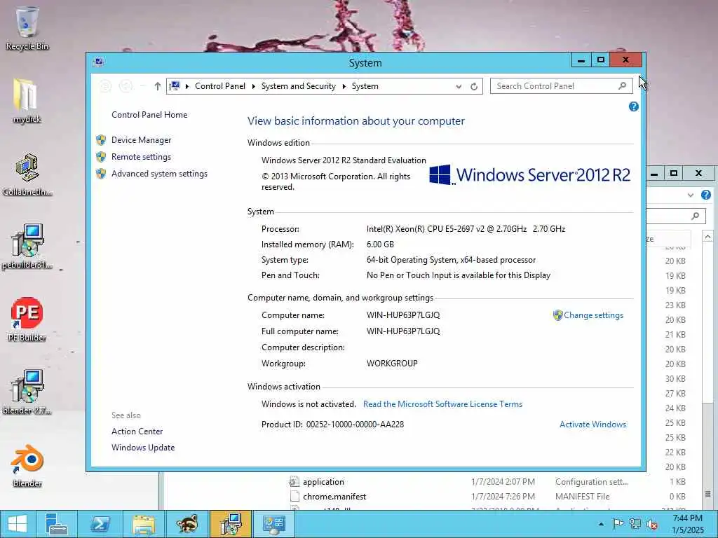Select the application file in Explorer

click(323, 482)
